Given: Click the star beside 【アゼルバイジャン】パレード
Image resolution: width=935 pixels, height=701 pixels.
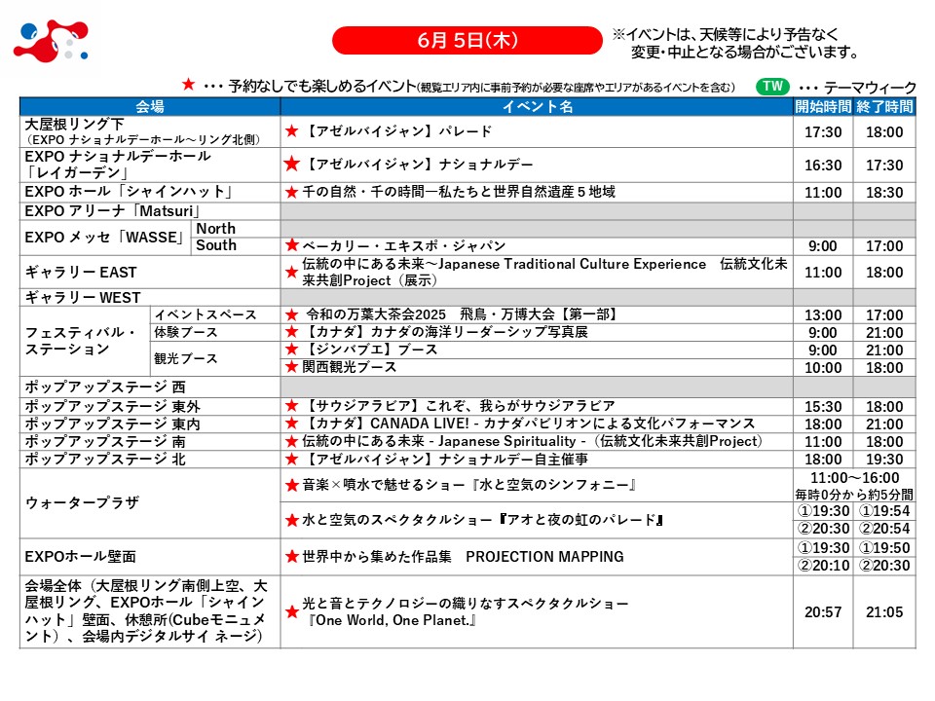Looking at the screenshot, I should click(291, 131).
